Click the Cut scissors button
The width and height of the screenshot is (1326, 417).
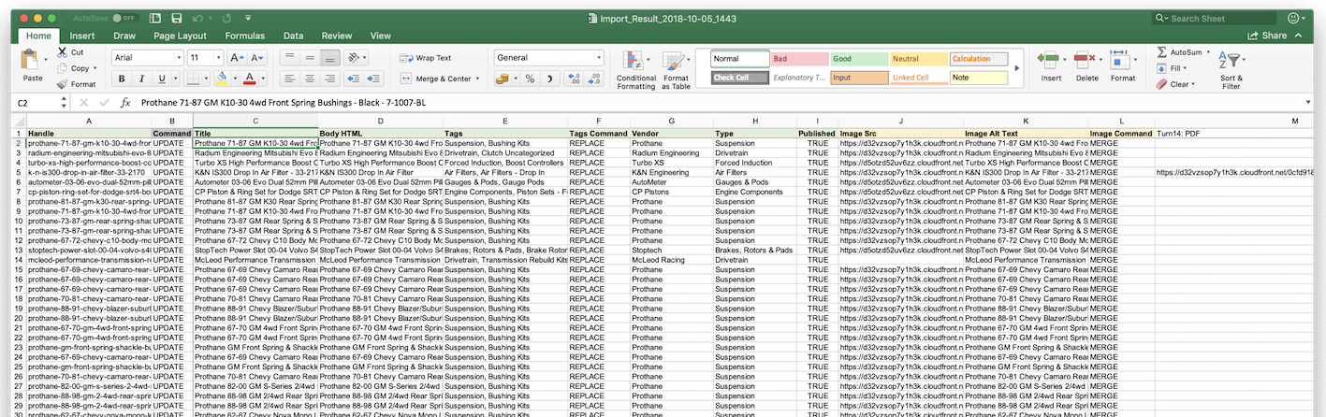pos(71,52)
